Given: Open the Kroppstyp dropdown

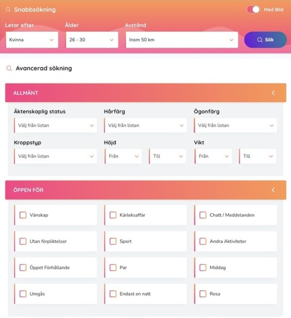Looking at the screenshot, I should (x=55, y=157).
